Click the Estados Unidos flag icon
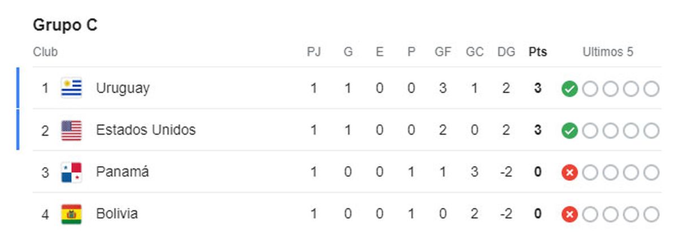This screenshot has height=248, width=678. [72, 130]
